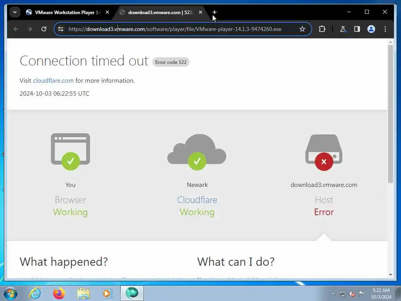Viewport: 401px width, 301px height.
Task: Open Chrome three-dot menu
Action: click(x=385, y=29)
